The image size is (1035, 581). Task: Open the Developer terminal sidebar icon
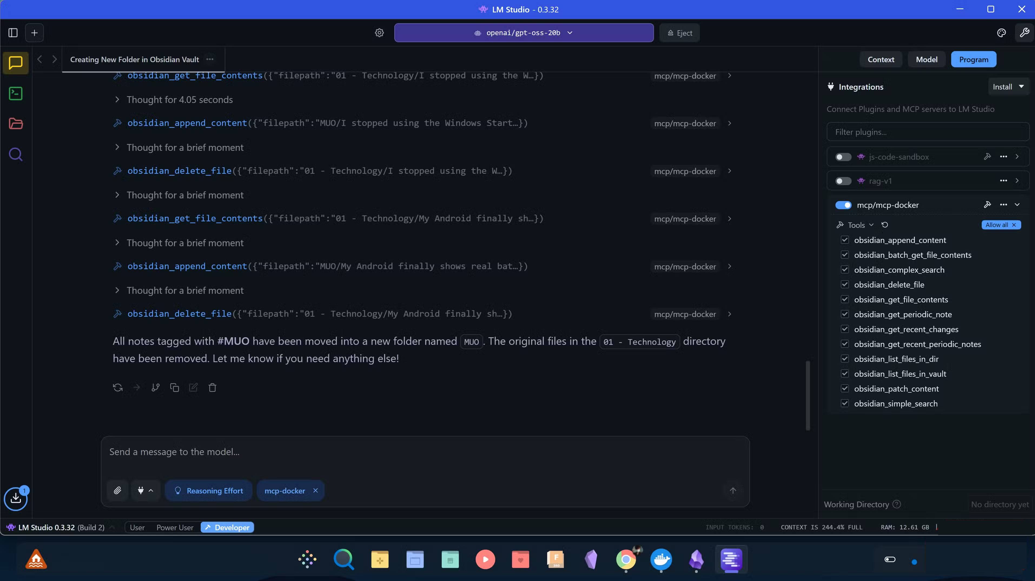pos(16,94)
